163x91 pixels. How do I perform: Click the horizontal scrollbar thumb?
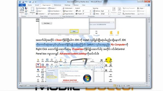tap(83, 83)
